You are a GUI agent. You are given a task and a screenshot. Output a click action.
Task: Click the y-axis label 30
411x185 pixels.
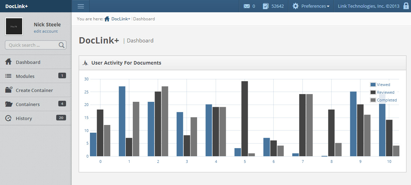click(x=86, y=79)
